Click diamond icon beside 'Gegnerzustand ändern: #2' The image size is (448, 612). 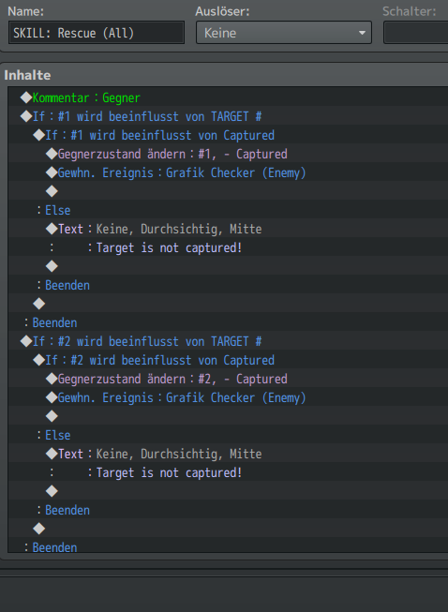pyautogui.click(x=52, y=379)
